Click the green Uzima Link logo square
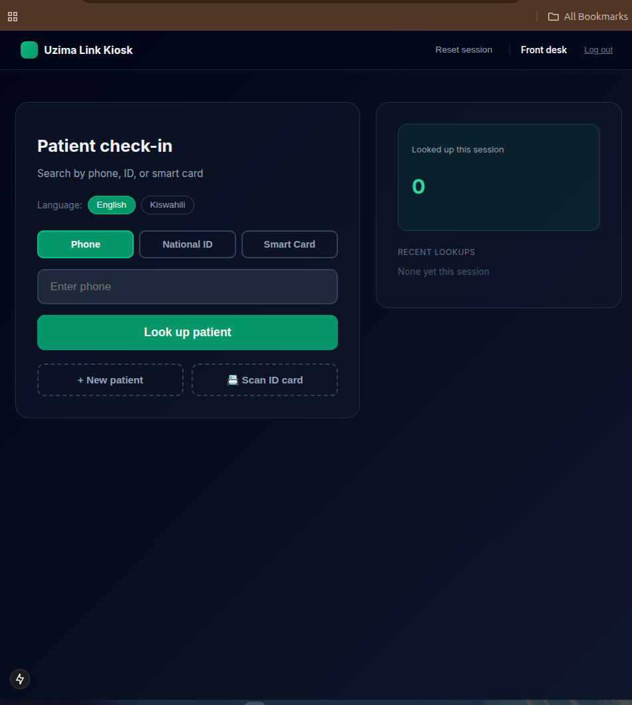The height and width of the screenshot is (705, 632). [x=29, y=50]
